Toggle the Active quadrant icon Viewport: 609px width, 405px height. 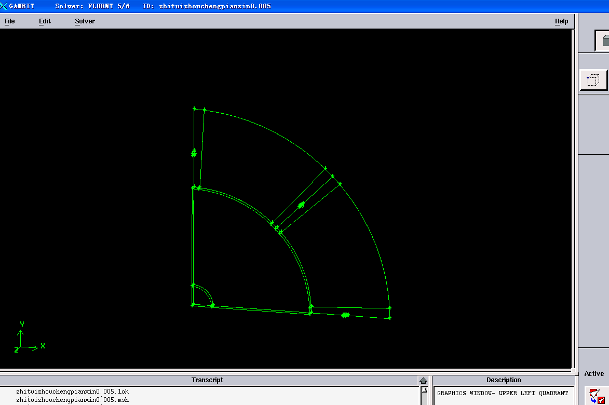pyautogui.click(x=594, y=396)
